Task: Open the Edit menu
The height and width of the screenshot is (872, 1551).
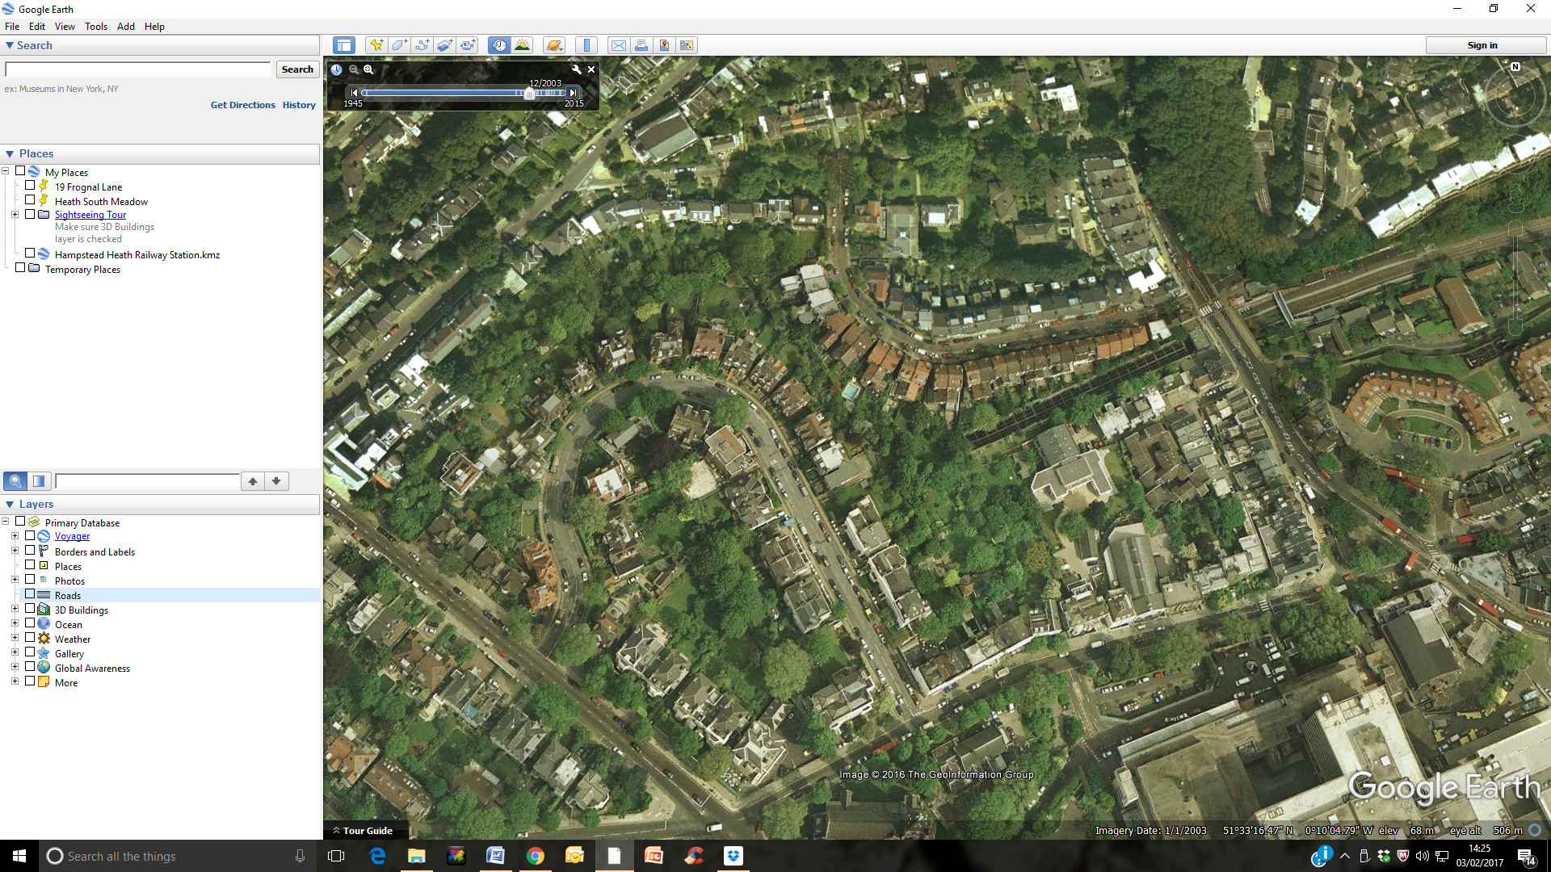Action: pyautogui.click(x=37, y=26)
